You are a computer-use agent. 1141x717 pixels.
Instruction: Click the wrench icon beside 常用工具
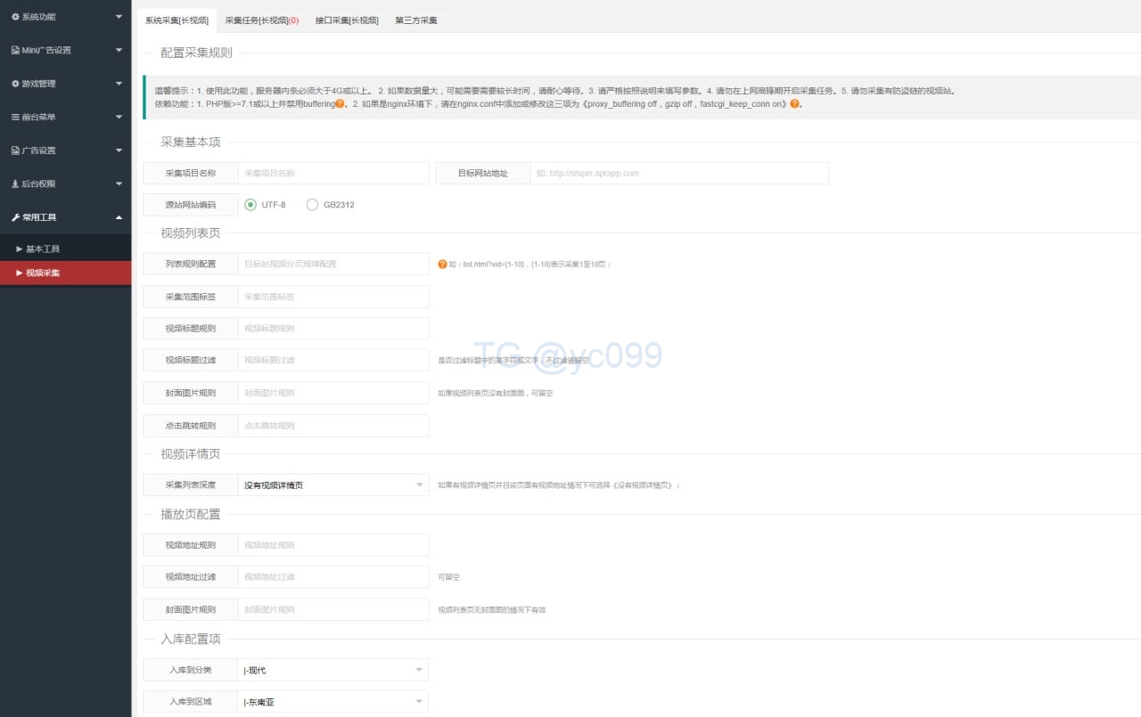pyautogui.click(x=15, y=217)
